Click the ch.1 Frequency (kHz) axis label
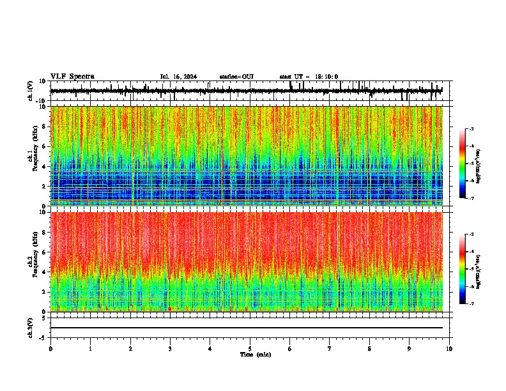 pos(33,149)
